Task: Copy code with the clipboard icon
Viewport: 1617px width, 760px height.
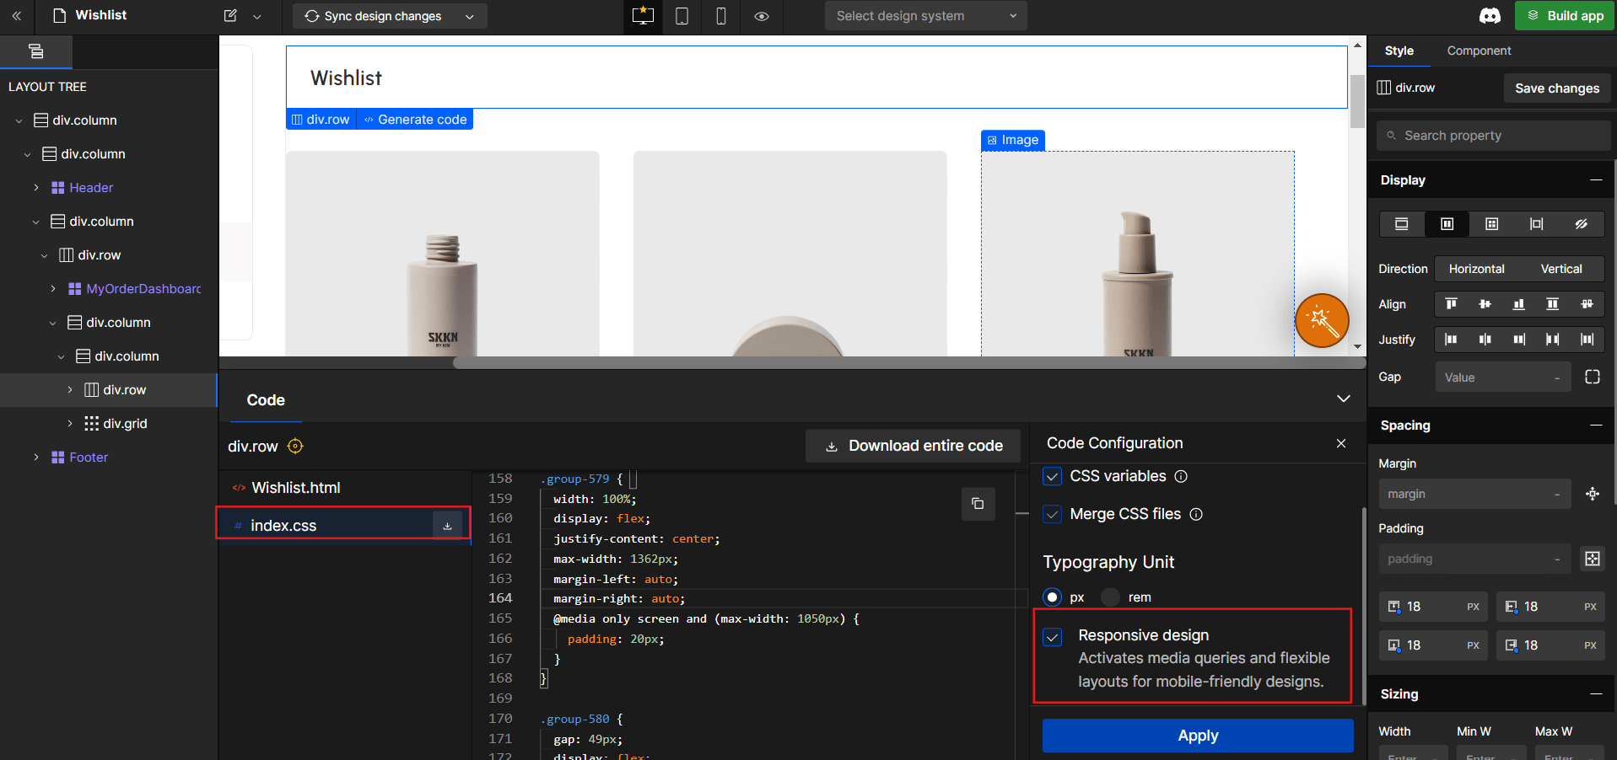Action: point(978,504)
